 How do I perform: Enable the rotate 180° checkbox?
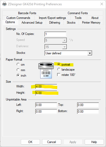tap(59, 75)
